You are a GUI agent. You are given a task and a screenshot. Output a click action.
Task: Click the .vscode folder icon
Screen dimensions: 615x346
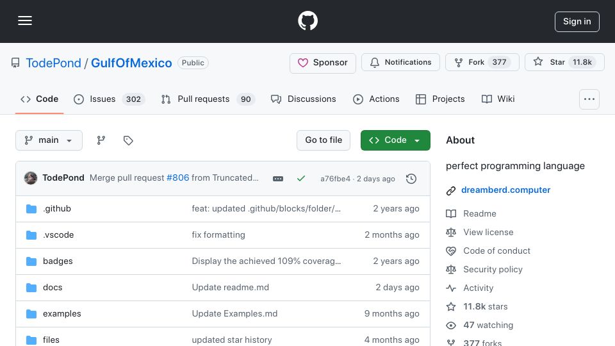31,235
